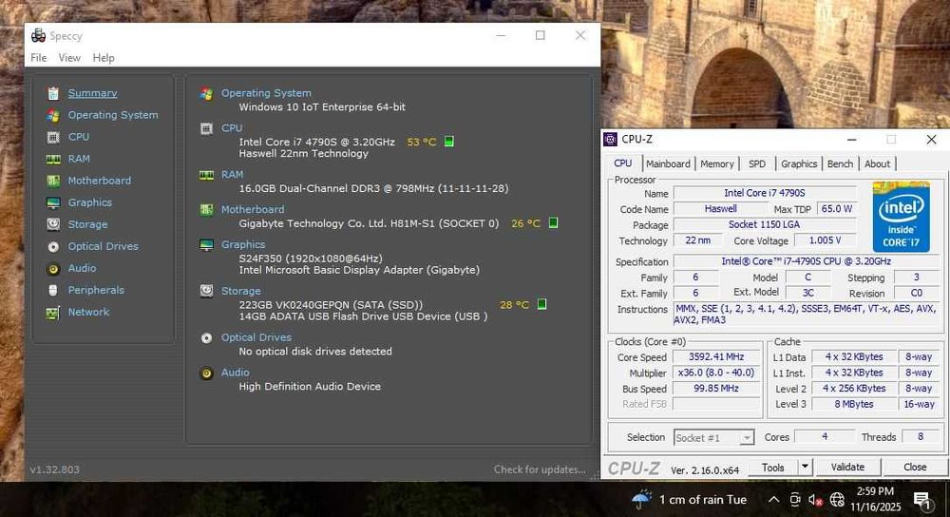
Task: Open the Help menu in Speccy
Action: coord(103,58)
